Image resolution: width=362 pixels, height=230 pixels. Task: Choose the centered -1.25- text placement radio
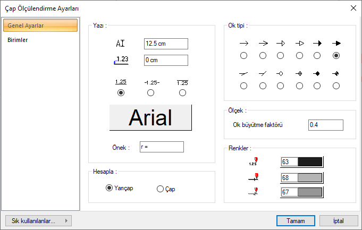coord(151,93)
